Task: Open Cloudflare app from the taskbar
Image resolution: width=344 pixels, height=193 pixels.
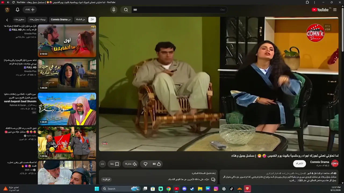Action: pos(239,189)
